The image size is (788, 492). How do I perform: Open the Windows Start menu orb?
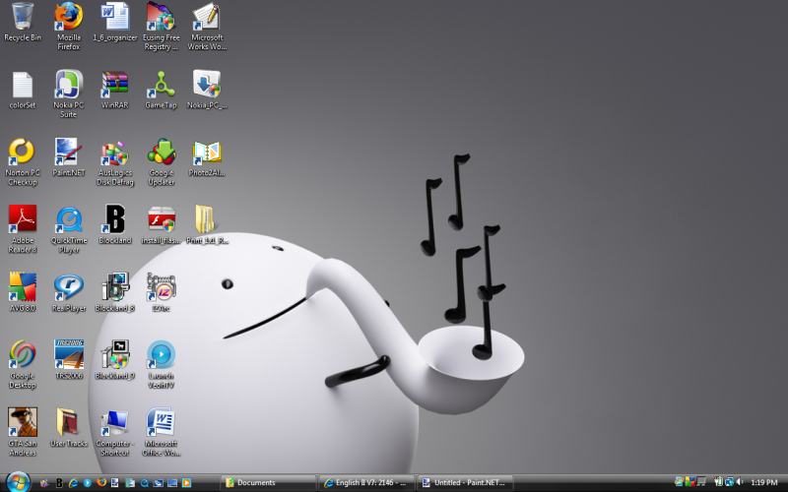18,482
